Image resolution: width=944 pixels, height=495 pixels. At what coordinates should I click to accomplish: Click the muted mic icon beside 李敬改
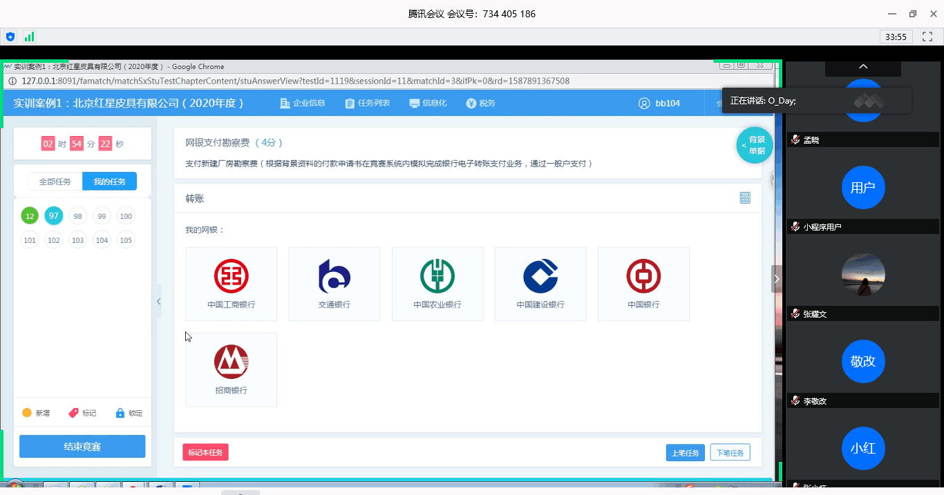[x=797, y=400]
